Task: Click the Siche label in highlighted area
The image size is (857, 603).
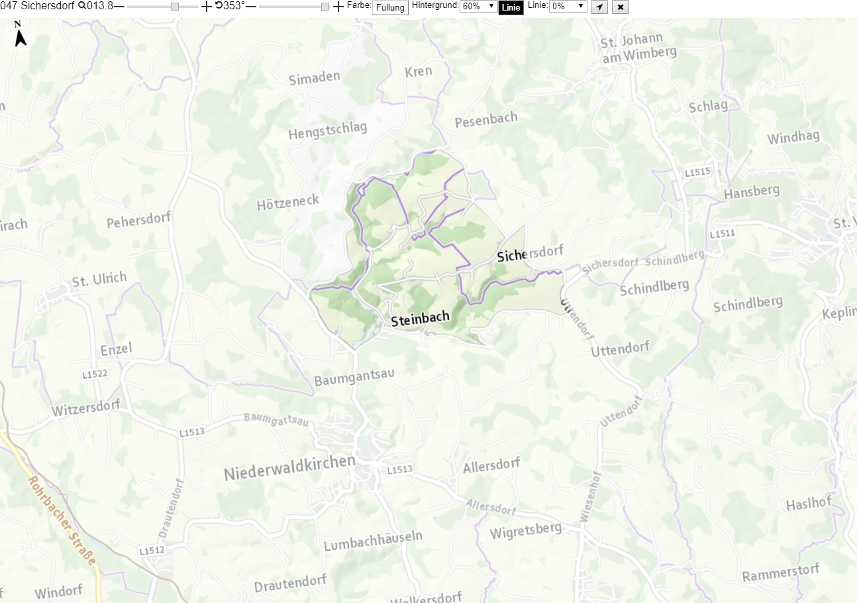Action: click(511, 255)
